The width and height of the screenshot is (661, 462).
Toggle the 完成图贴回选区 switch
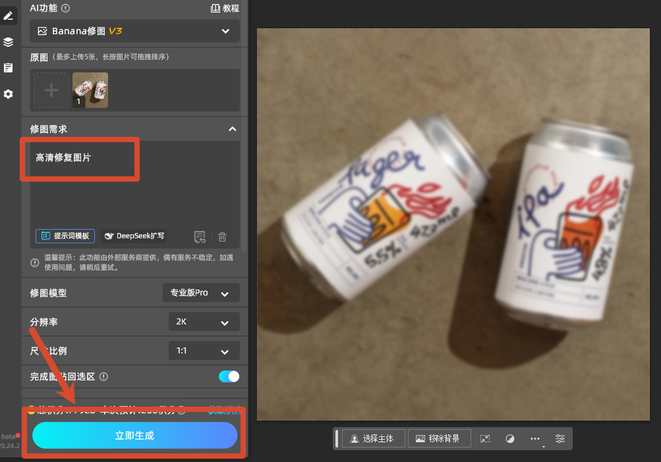[229, 376]
